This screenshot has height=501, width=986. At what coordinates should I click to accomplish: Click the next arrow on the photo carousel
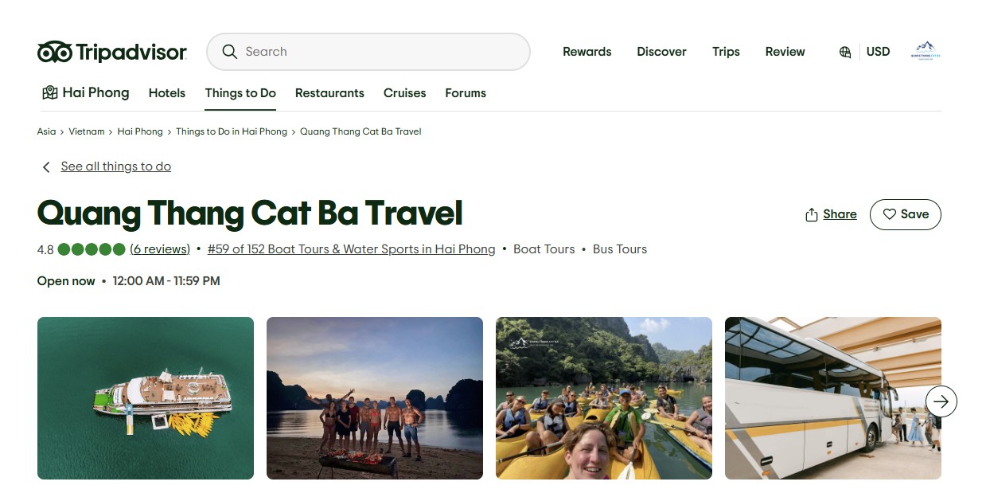941,401
